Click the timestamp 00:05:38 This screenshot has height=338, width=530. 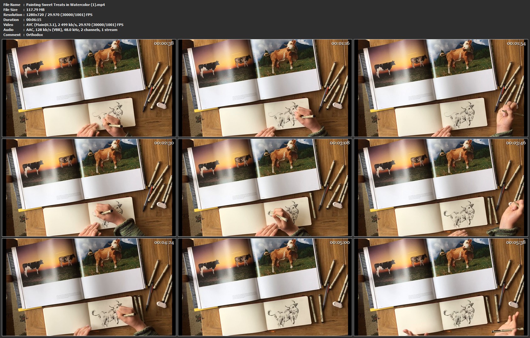pyautogui.click(x=516, y=242)
